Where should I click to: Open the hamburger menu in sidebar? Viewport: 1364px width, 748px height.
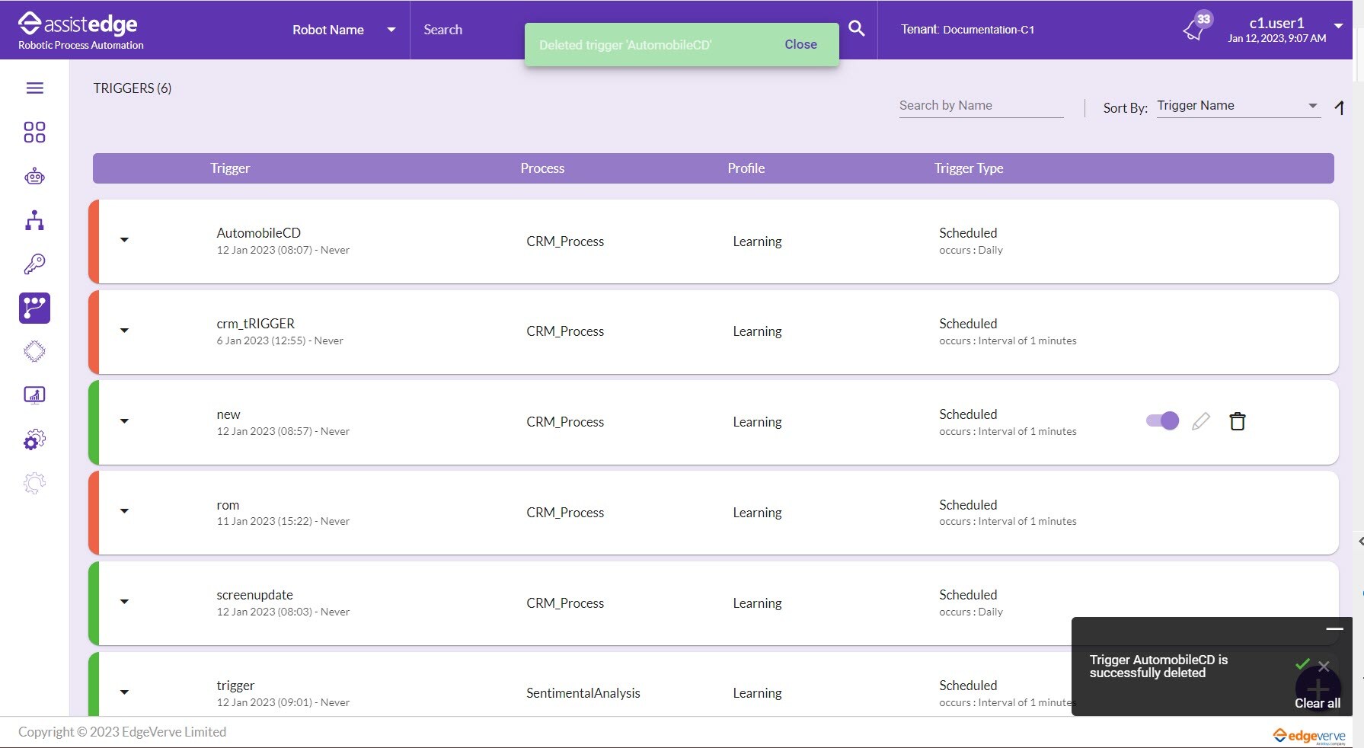35,88
